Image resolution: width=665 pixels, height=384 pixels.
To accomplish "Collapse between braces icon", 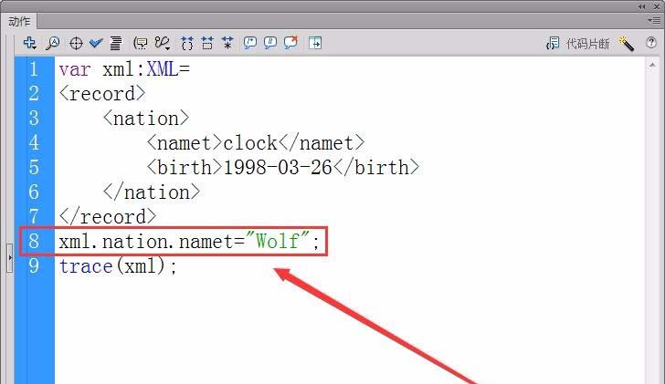I will [x=187, y=43].
